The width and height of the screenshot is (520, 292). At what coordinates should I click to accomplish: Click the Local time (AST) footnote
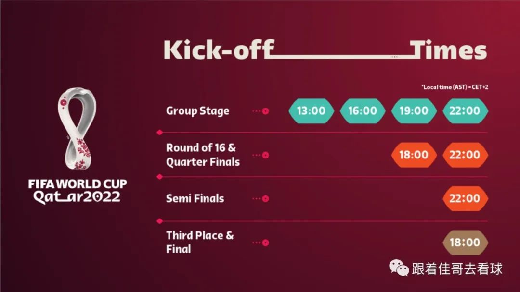point(455,87)
